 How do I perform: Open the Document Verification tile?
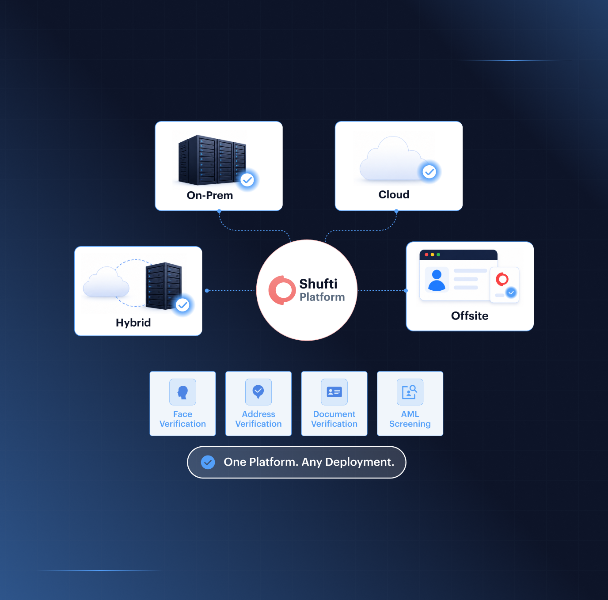click(334, 403)
